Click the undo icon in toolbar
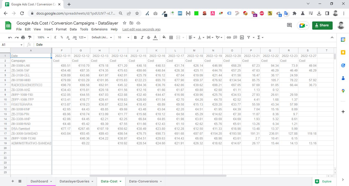 [10, 37]
